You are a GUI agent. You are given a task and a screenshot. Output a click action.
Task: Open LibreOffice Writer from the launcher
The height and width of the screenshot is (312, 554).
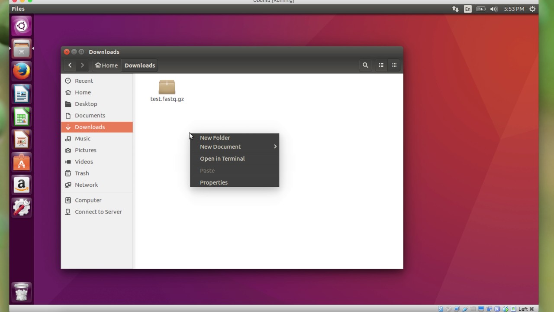tap(21, 94)
